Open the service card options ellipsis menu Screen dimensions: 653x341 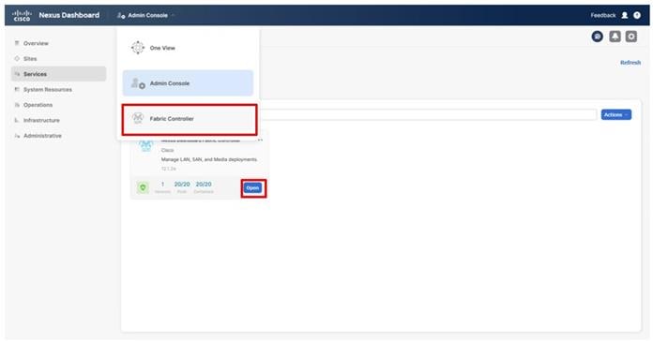(x=260, y=141)
